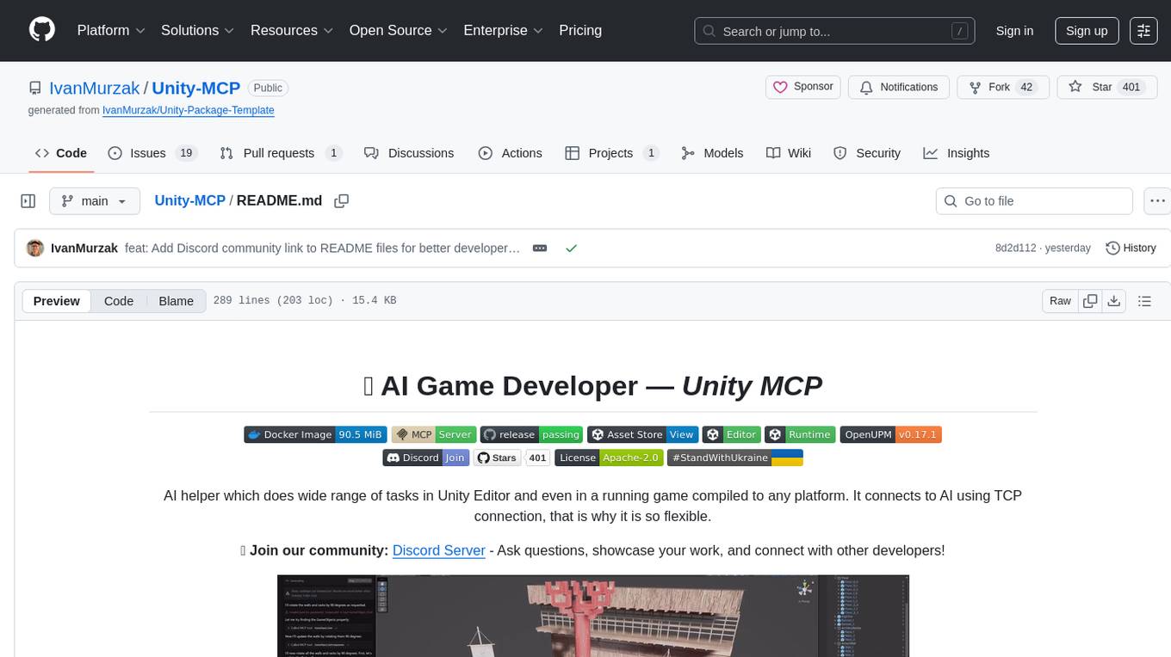
Task: Click the OpenUPM v0.17.1 badge
Action: click(891, 434)
